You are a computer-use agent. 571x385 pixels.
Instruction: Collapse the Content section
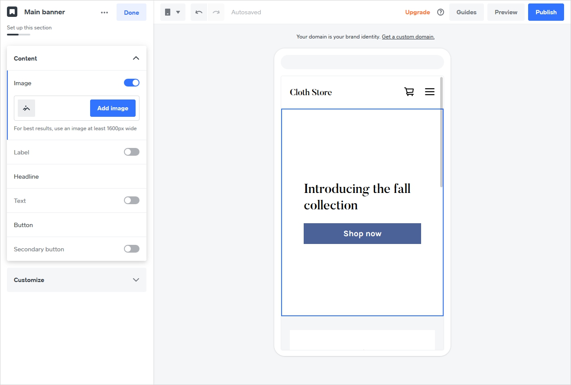(x=136, y=58)
